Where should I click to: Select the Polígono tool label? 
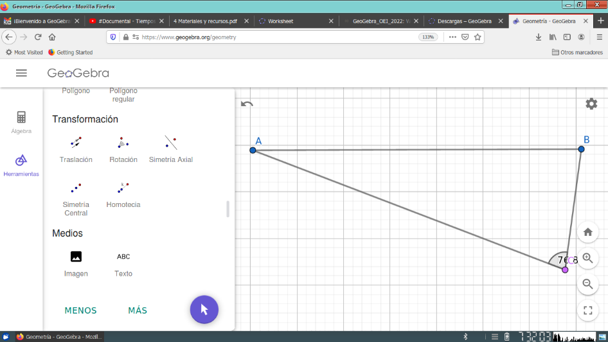[76, 91]
